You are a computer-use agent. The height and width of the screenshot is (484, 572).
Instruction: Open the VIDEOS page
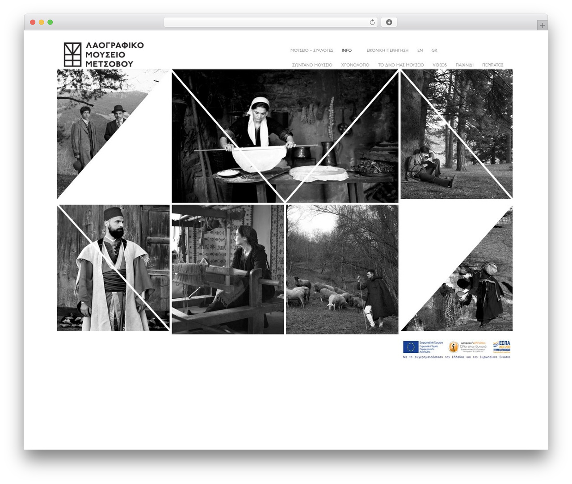click(440, 65)
